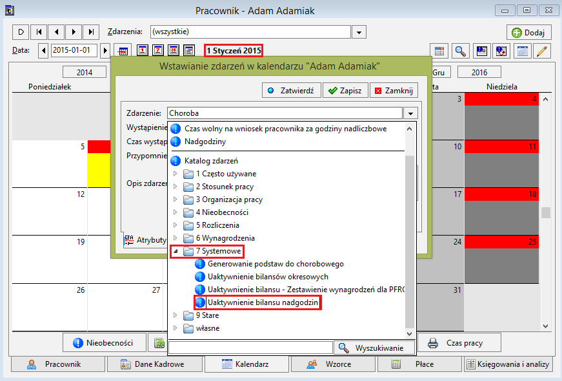Switch to the month view icon (31)
This screenshot has width=562, height=381.
click(x=174, y=50)
